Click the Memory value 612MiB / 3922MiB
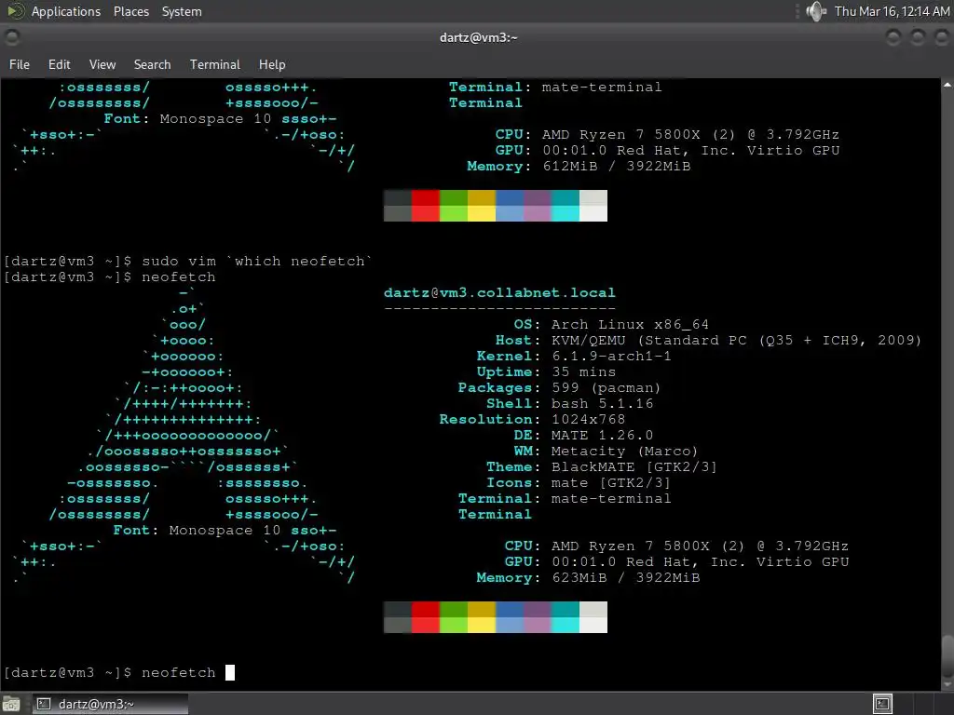Screen dimensions: 954x715 (x=617, y=167)
